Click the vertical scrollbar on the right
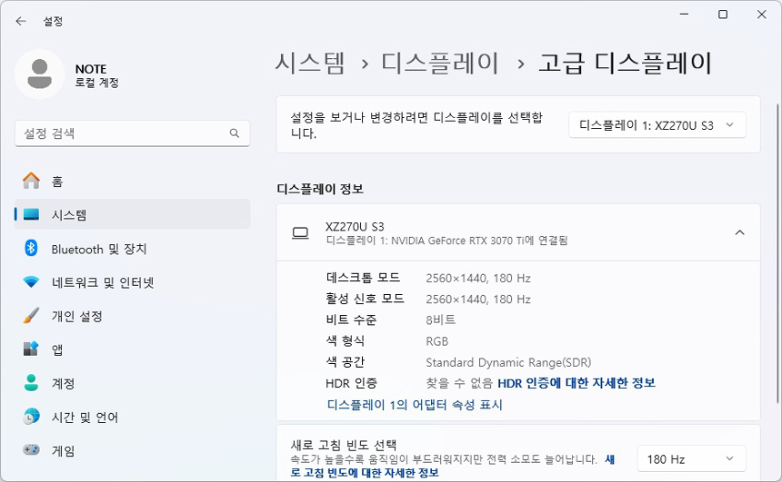Viewport: 782px width, 482px height. tap(777, 253)
